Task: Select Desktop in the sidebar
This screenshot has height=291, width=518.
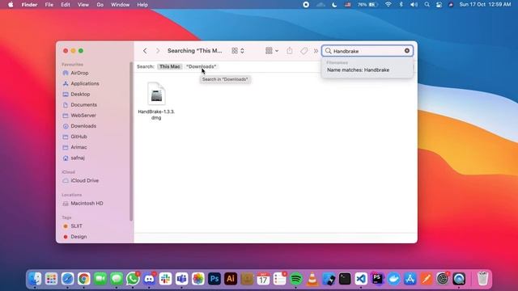Action: (x=80, y=94)
